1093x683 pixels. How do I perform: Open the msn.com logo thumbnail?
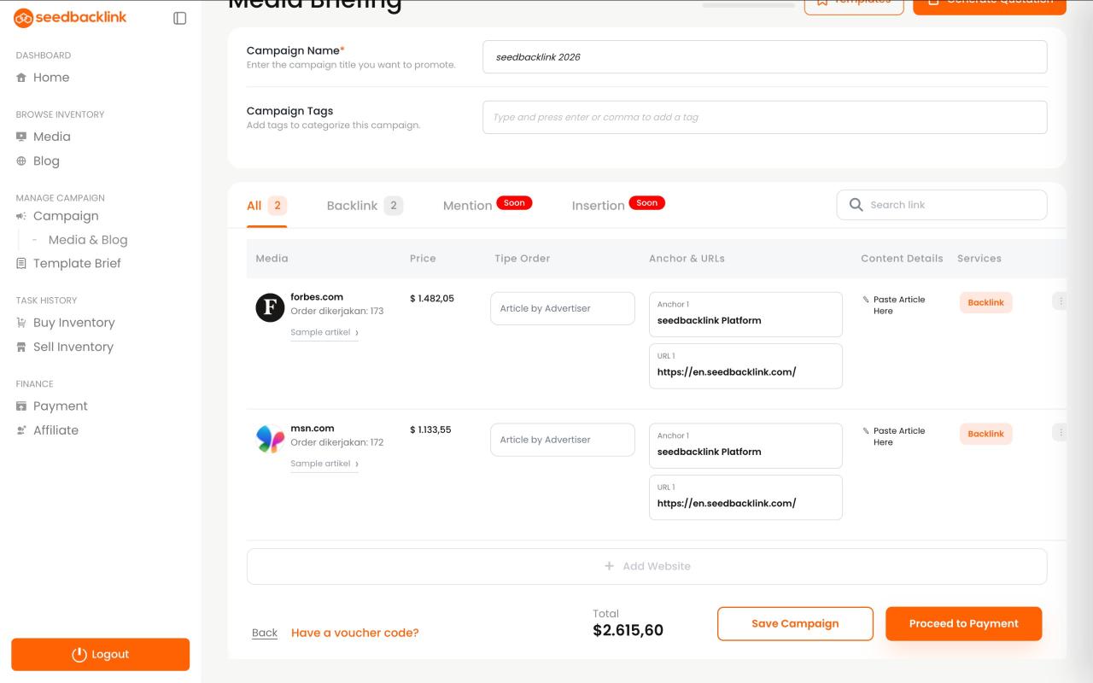click(x=270, y=439)
